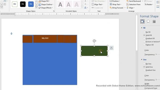The width and height of the screenshot is (160, 90).
Task: Open Fill & Line tab in Format Shape
Action: (x=142, y=21)
